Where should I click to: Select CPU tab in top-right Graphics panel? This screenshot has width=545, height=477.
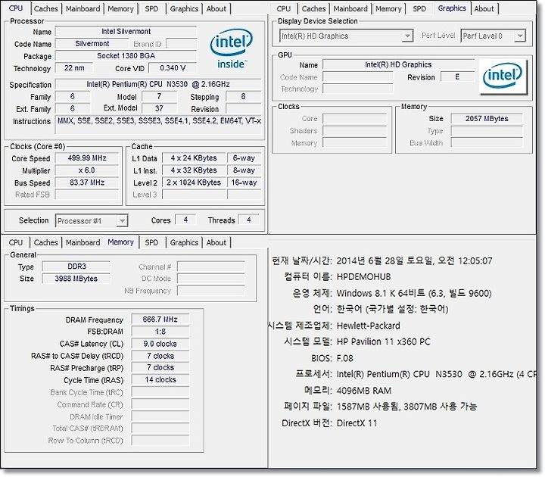coord(284,8)
